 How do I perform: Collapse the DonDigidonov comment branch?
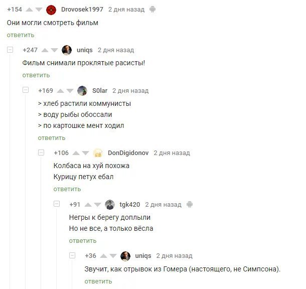(x=41, y=153)
